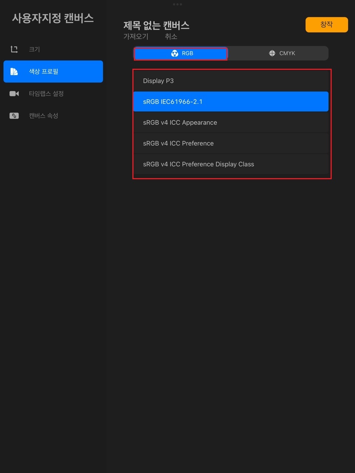
Task: Switch to the CMYK tab
Action: click(x=278, y=53)
